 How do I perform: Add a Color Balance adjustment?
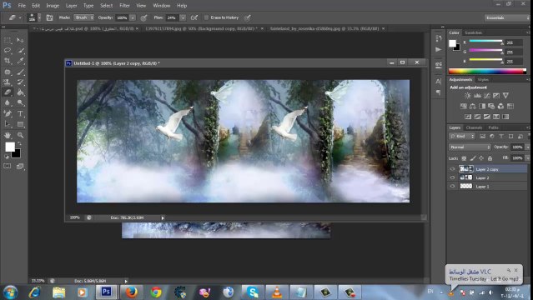point(472,107)
